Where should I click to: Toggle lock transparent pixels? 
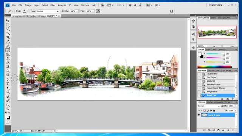(205, 111)
